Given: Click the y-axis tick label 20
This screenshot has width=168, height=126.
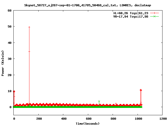Looking at the screenshot, I should click(9, 75).
